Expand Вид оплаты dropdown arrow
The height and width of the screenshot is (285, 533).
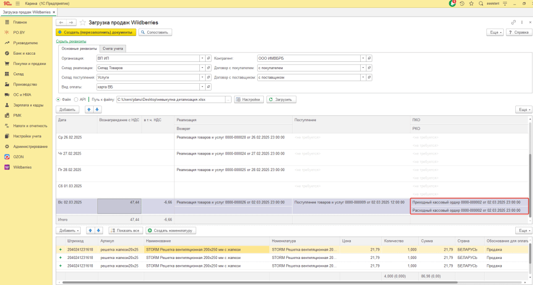[x=202, y=87]
